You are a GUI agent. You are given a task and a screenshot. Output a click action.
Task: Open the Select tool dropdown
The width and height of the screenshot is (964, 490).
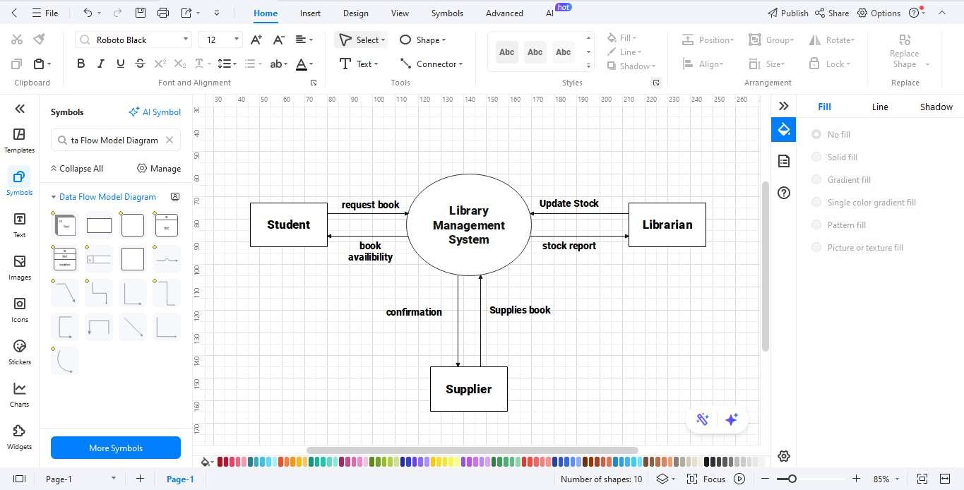pyautogui.click(x=383, y=40)
